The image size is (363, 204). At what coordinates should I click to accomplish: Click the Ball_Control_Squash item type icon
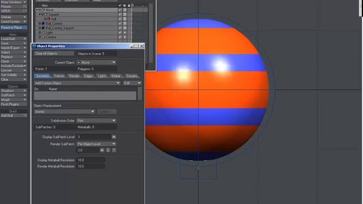[x=43, y=28]
